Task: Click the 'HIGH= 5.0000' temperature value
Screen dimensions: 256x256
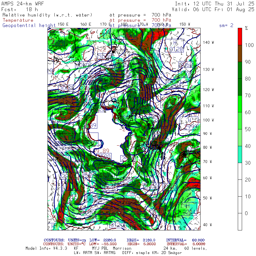Action: click(x=142, y=244)
